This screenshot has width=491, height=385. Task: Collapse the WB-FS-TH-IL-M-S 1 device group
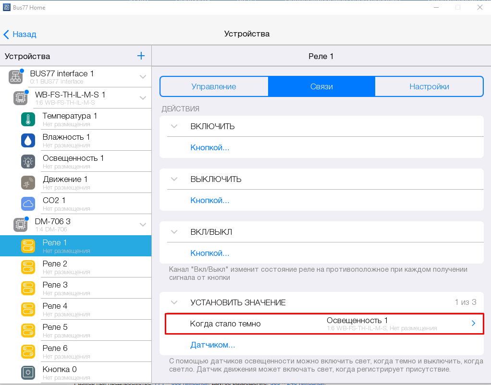(x=143, y=98)
